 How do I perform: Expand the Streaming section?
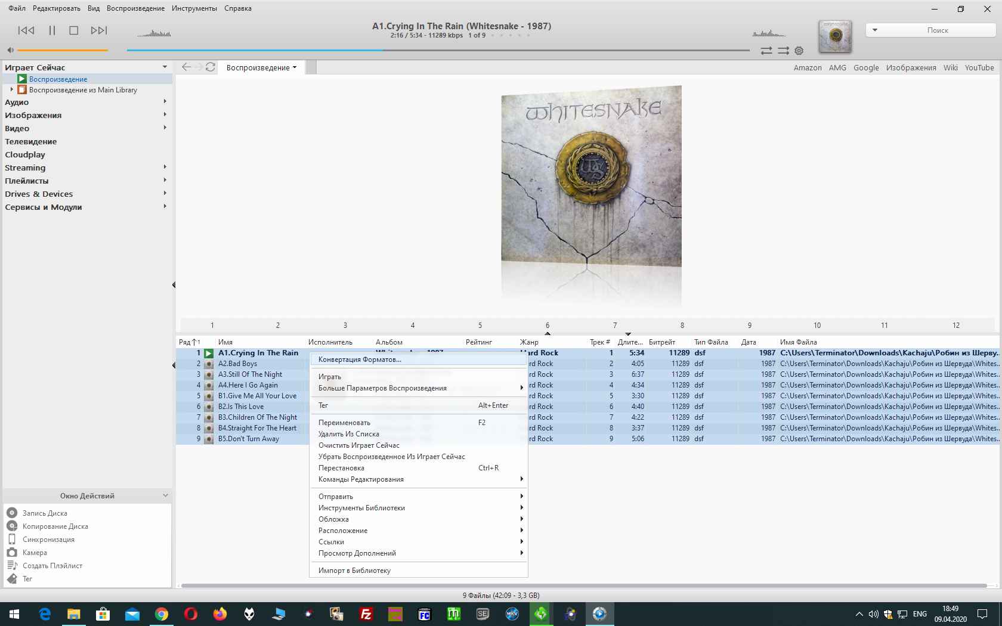click(165, 167)
